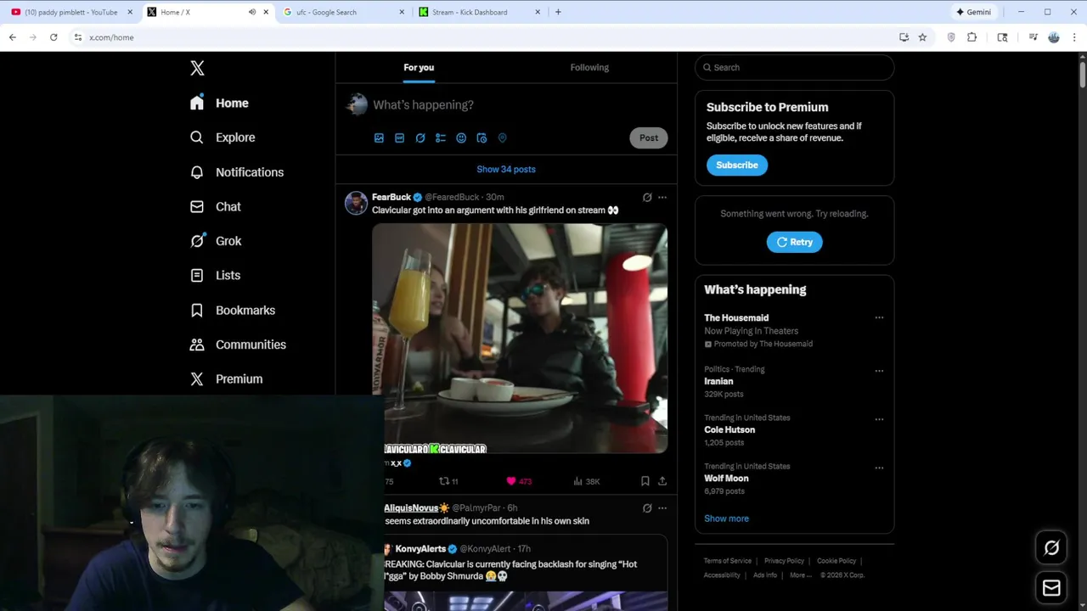Open Explore search icon
Viewport: 1087px width, 611px height.
[x=197, y=137]
